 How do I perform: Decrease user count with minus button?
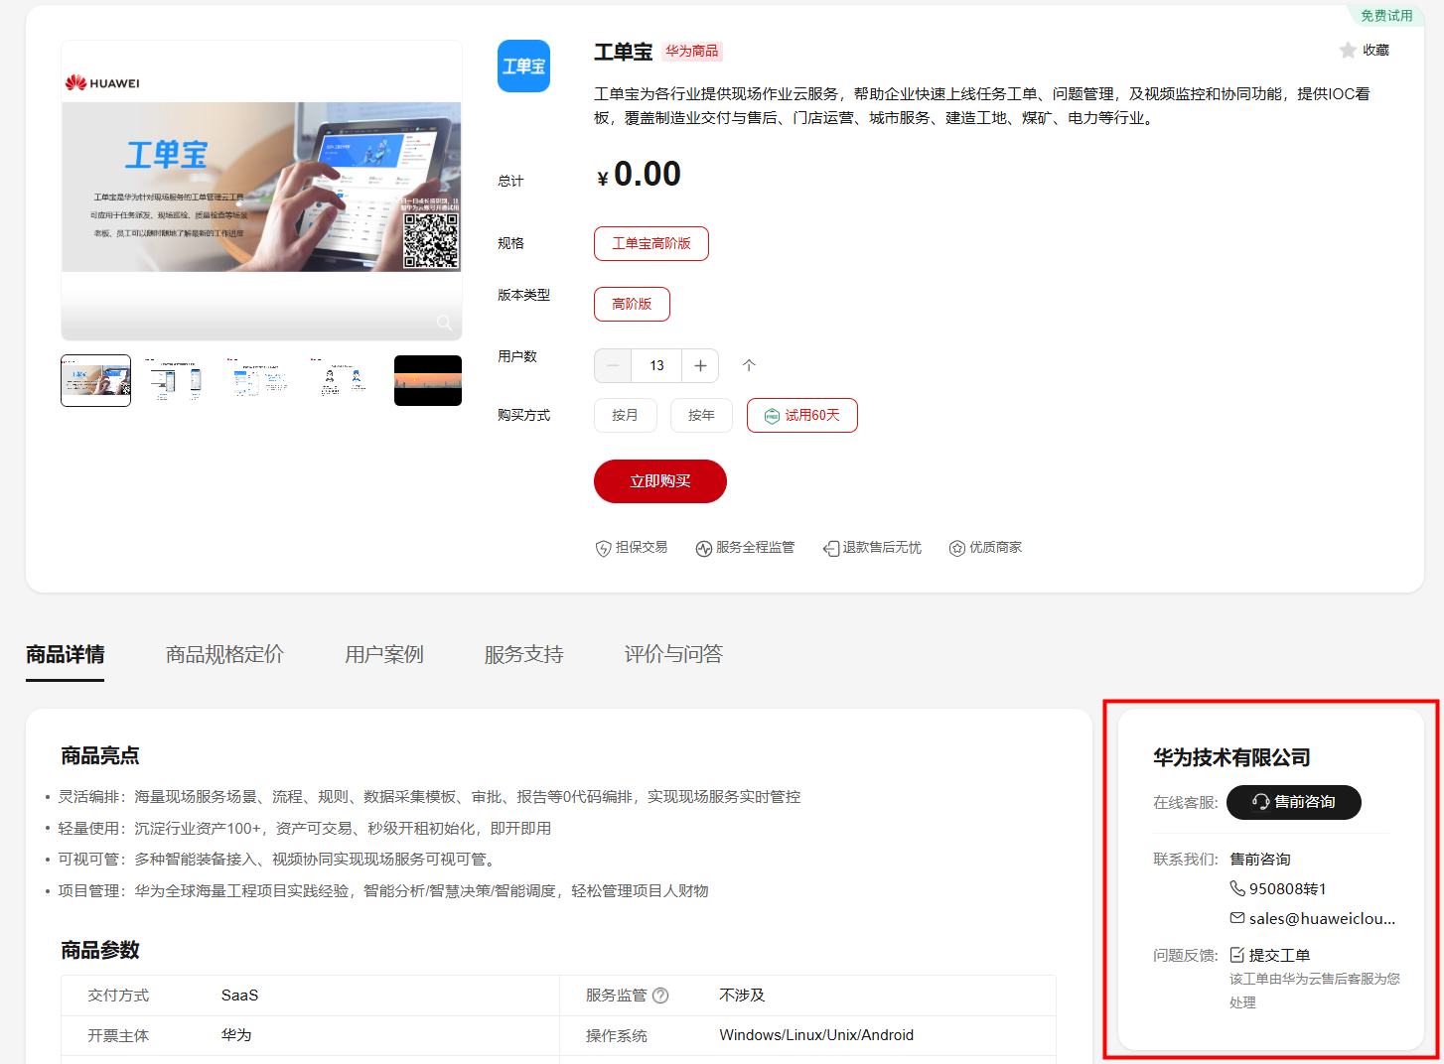[x=613, y=365]
